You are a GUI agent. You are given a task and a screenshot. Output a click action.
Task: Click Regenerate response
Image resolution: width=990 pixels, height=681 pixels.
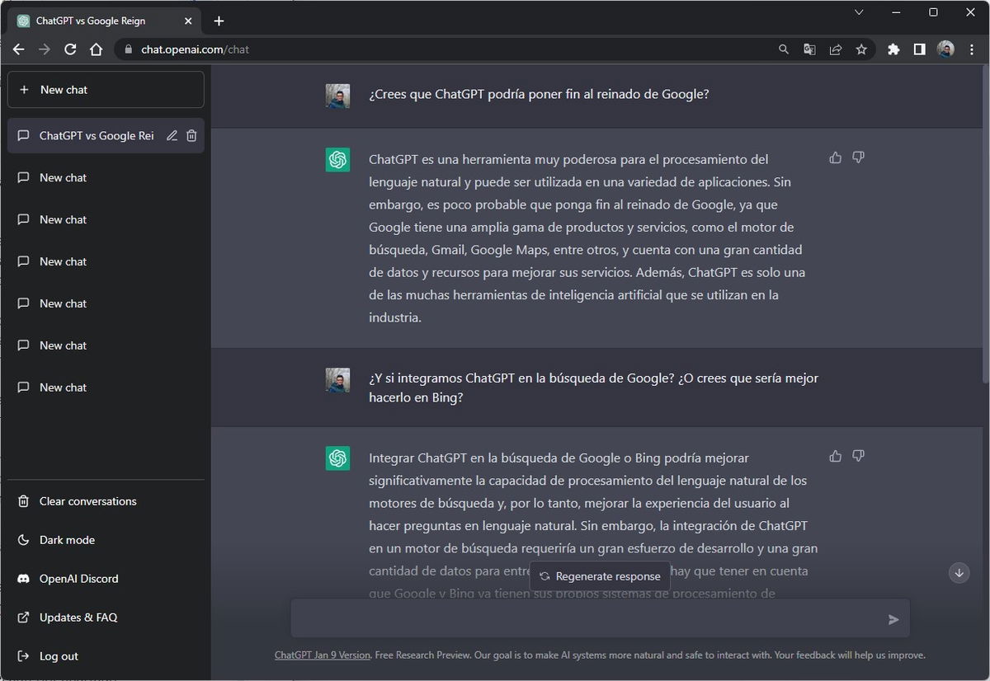pyautogui.click(x=600, y=576)
